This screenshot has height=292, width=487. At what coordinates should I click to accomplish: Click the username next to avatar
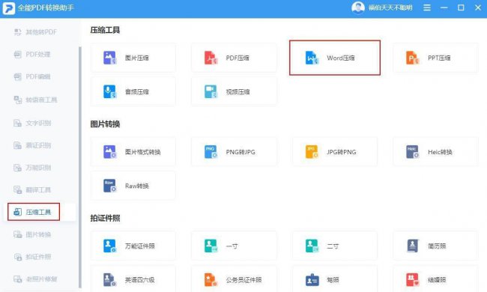[x=390, y=7]
